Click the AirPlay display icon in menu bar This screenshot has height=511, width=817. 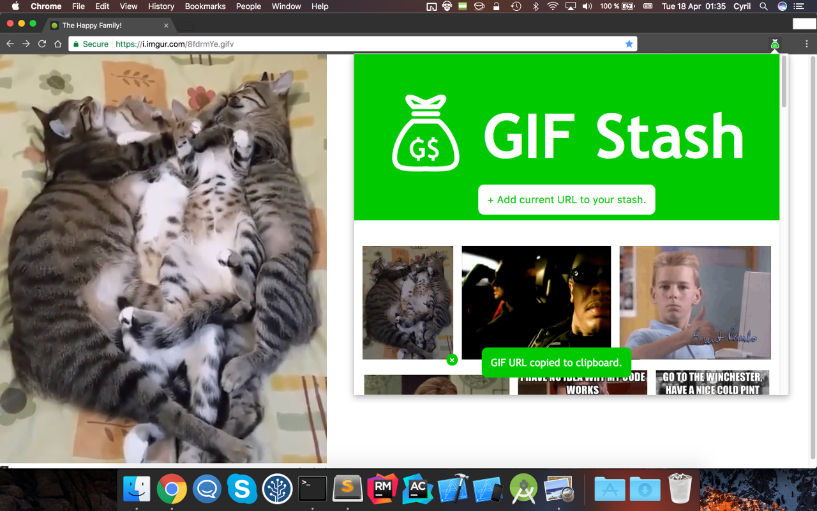pyautogui.click(x=570, y=6)
